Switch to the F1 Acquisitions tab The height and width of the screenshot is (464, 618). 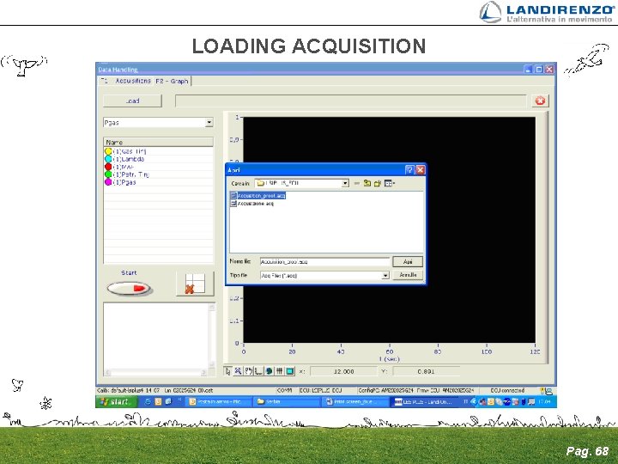click(x=125, y=81)
